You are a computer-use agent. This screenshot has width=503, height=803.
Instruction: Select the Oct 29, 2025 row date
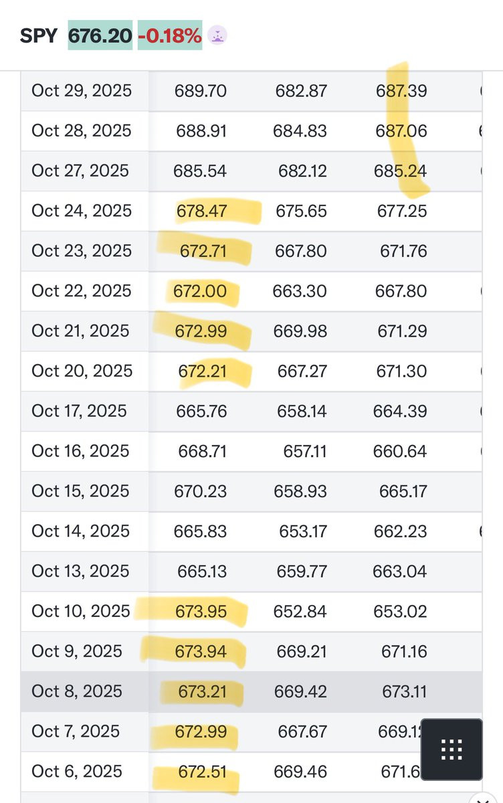(82, 91)
